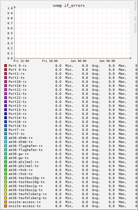Click the yellow swatch beside ak36-teufelsberg-rx
138x210 pixels.
coord(5,194)
